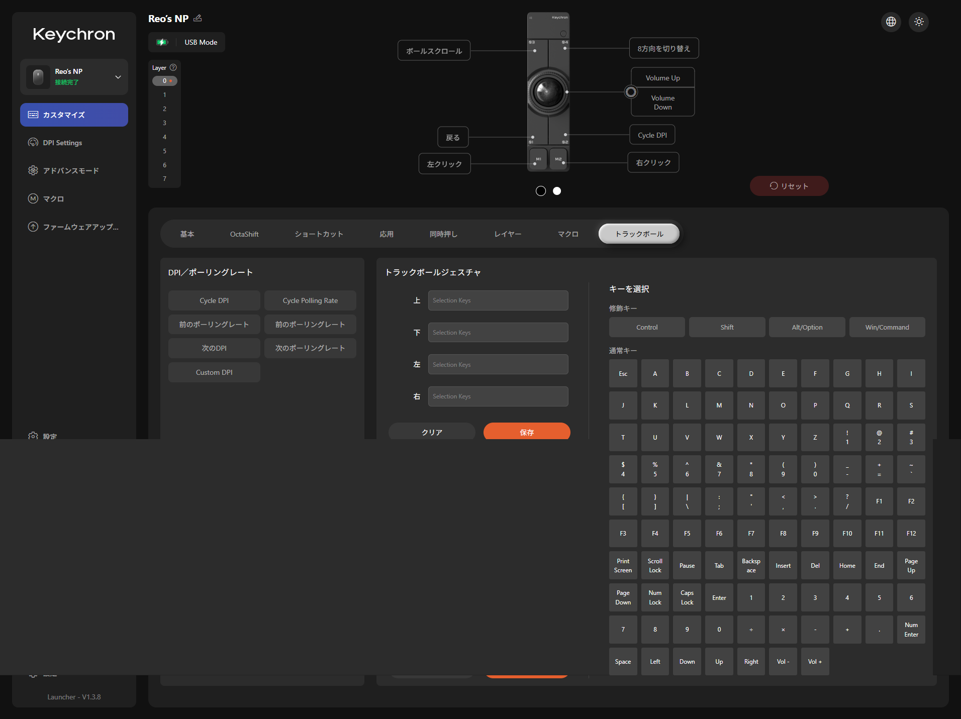Select the second device view page dot
961x719 pixels.
point(557,191)
